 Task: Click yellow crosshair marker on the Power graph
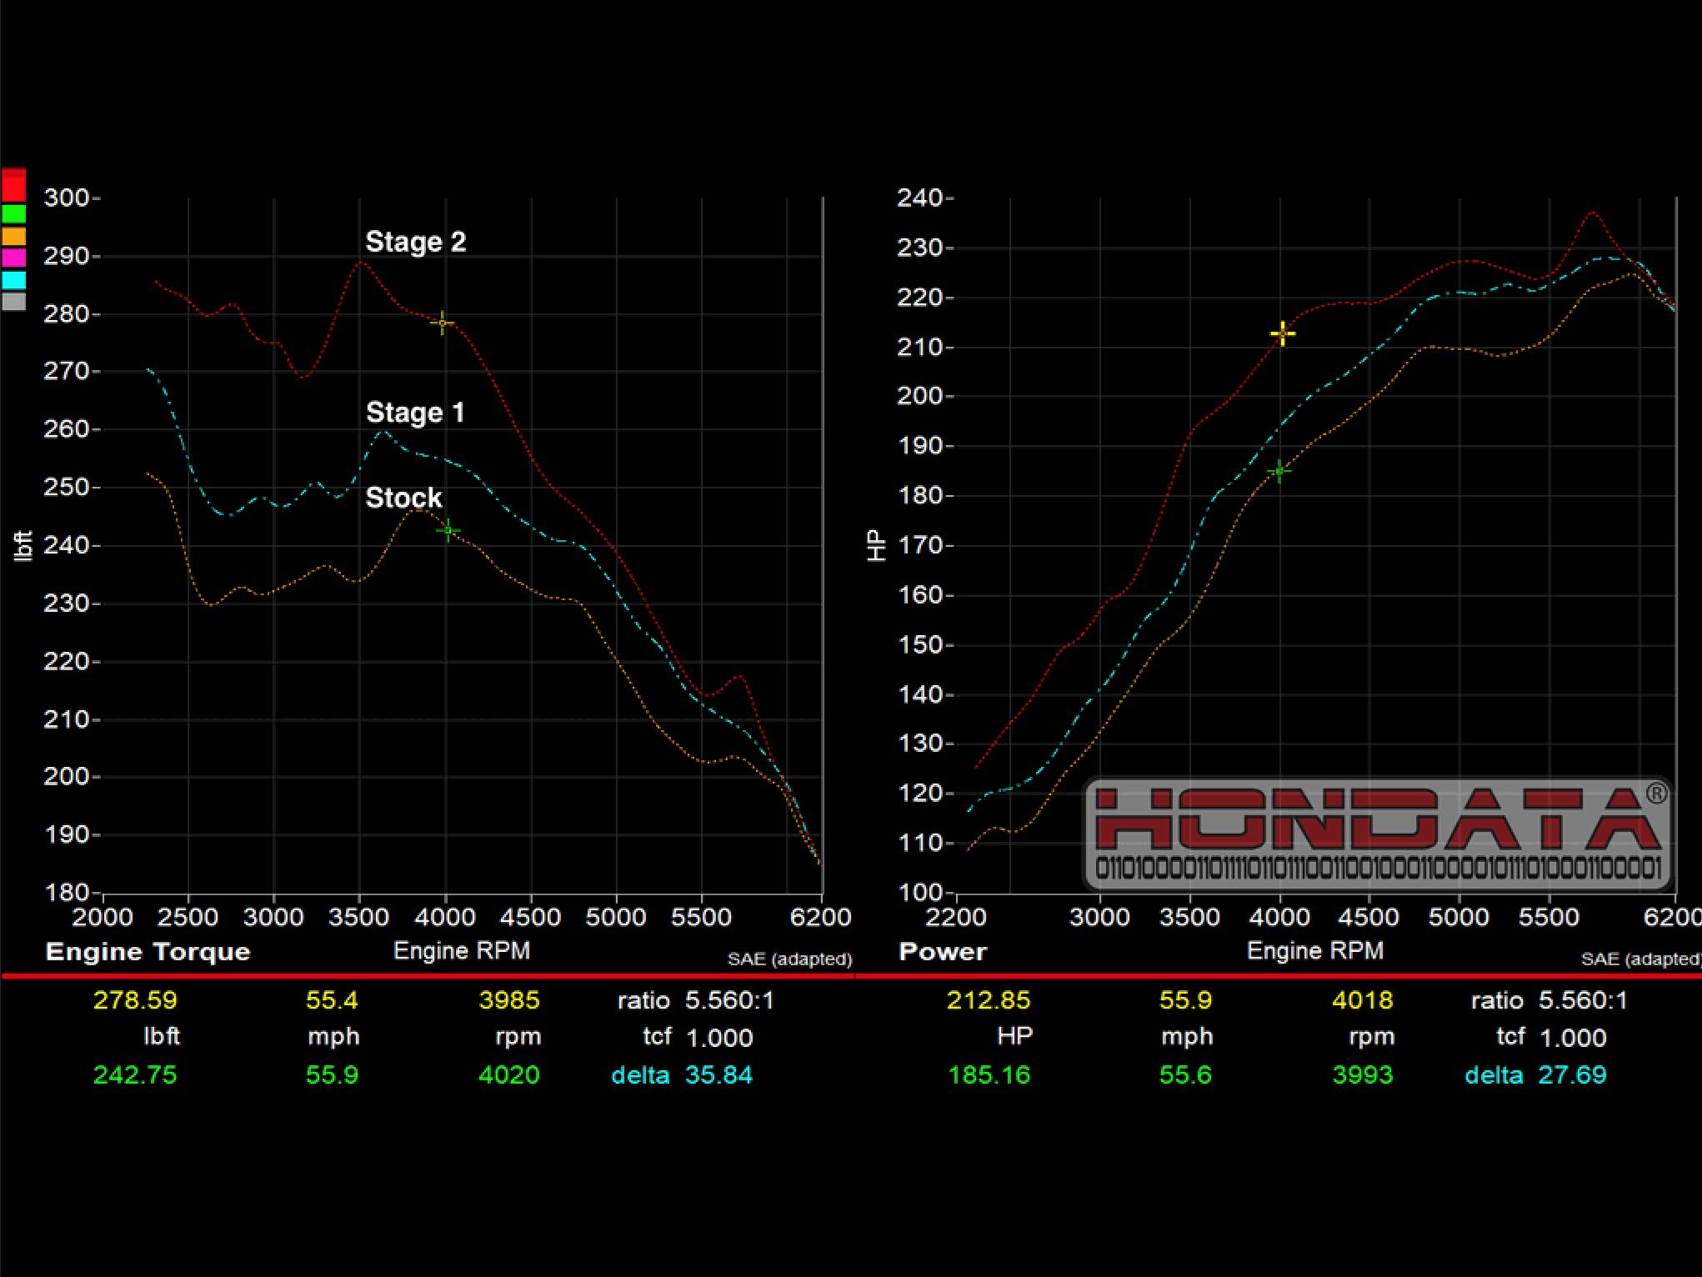1283,334
